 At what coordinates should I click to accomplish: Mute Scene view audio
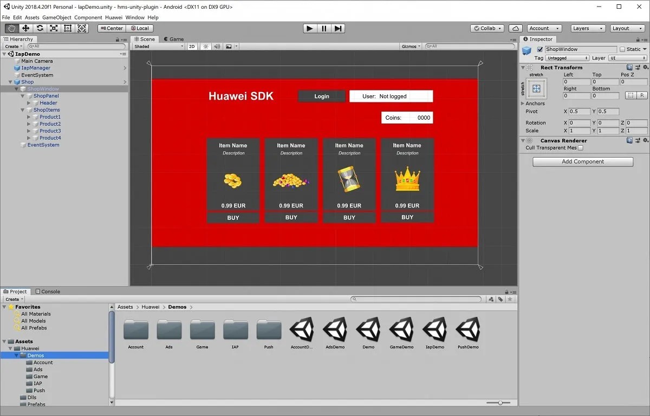pos(218,46)
